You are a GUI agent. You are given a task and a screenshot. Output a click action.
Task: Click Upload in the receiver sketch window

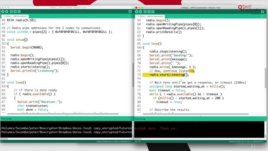[7, 11]
